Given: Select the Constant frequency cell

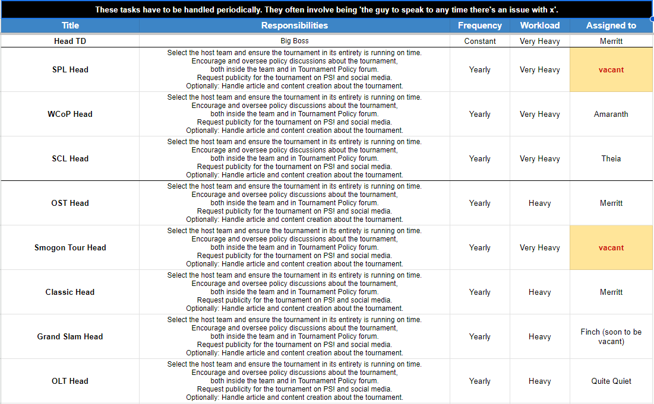Looking at the screenshot, I should (479, 41).
